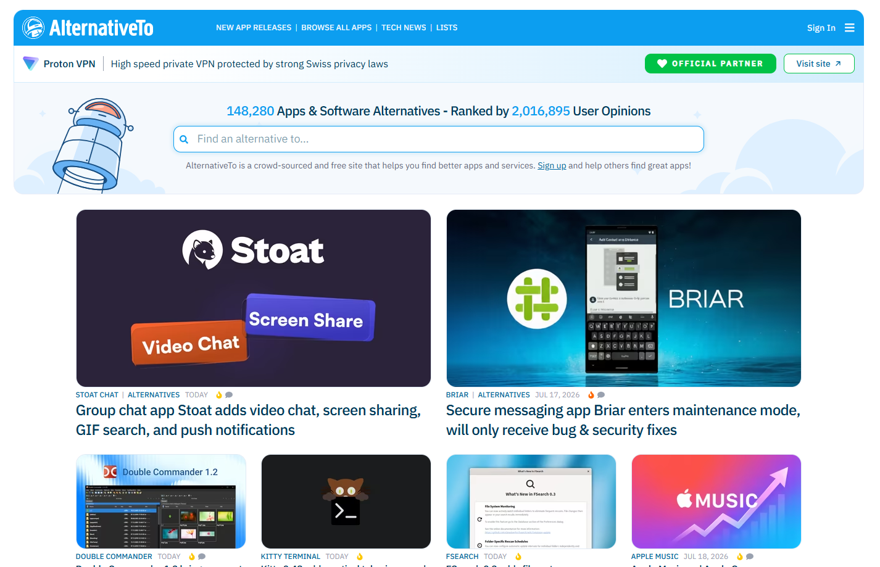Click the Stoat Chat tag link
Viewport: 880px width, 567px height.
tap(97, 395)
